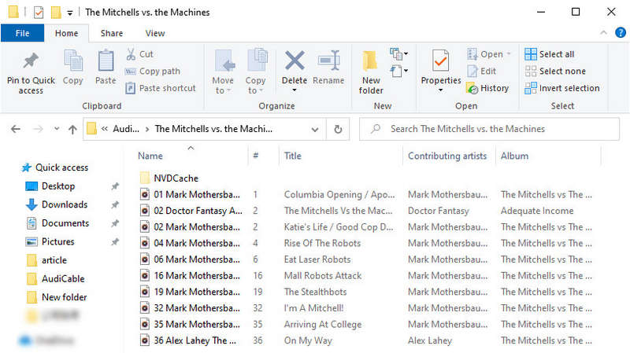Open Pictures in navigation pane
The height and width of the screenshot is (353, 630).
click(50, 241)
